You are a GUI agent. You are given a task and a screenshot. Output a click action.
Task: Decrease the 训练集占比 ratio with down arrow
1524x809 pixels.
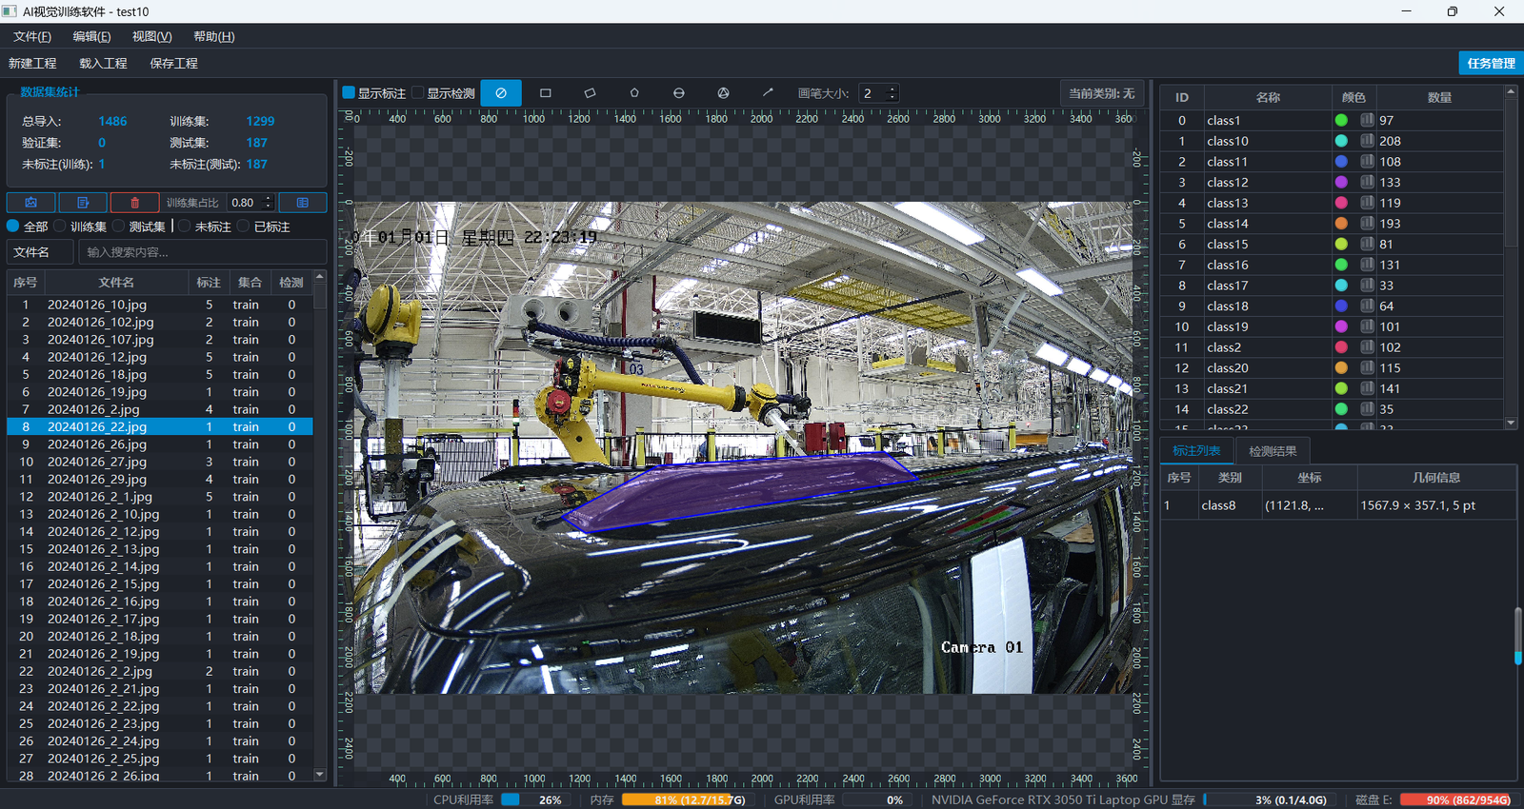tap(269, 207)
